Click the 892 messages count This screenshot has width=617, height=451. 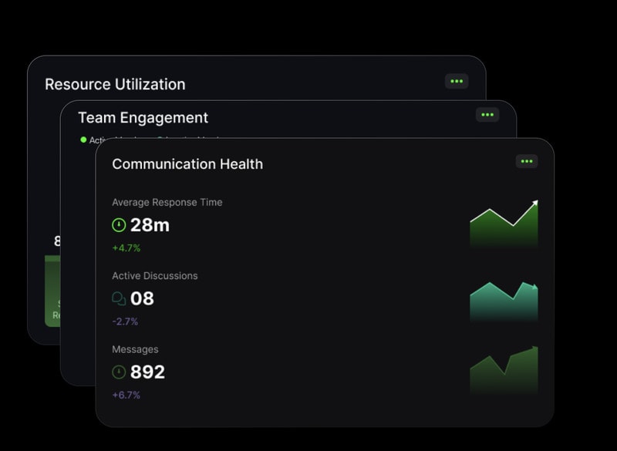click(x=147, y=372)
